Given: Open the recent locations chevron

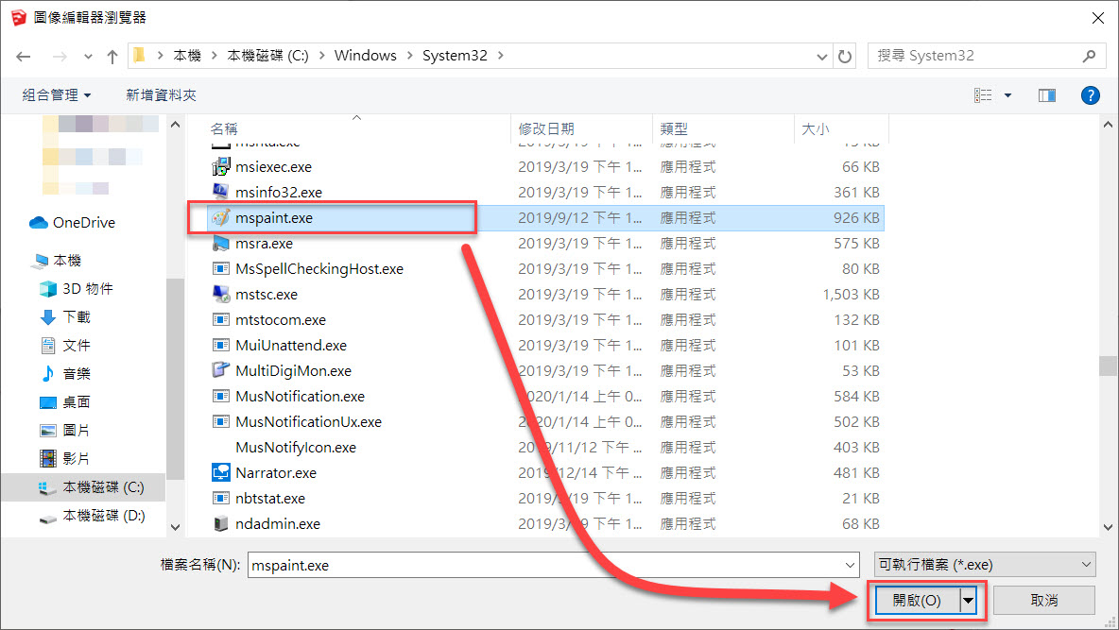Looking at the screenshot, I should point(88,57).
